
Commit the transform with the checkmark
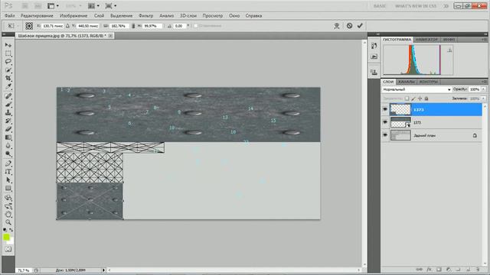pyautogui.click(x=360, y=26)
